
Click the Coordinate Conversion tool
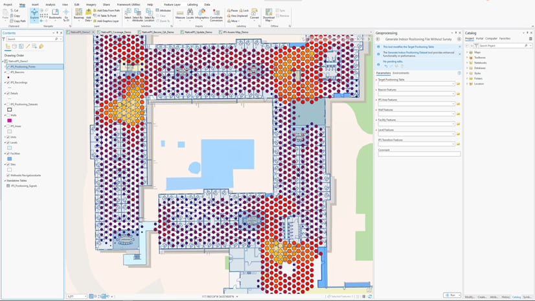216,14
